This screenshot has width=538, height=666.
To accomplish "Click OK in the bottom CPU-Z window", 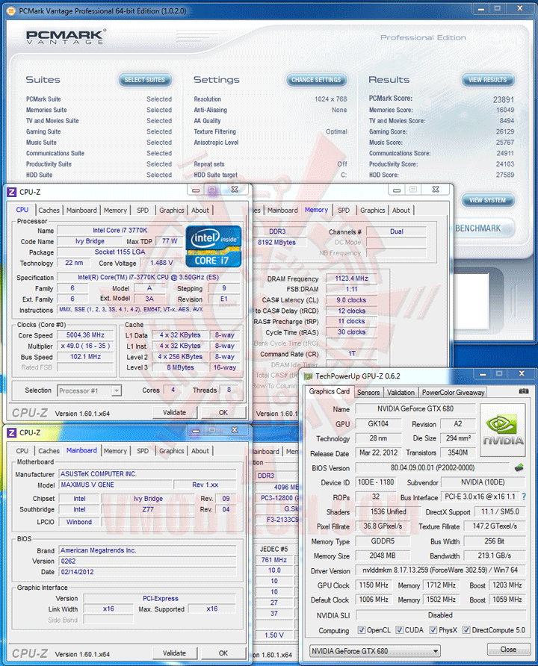I will point(223,653).
